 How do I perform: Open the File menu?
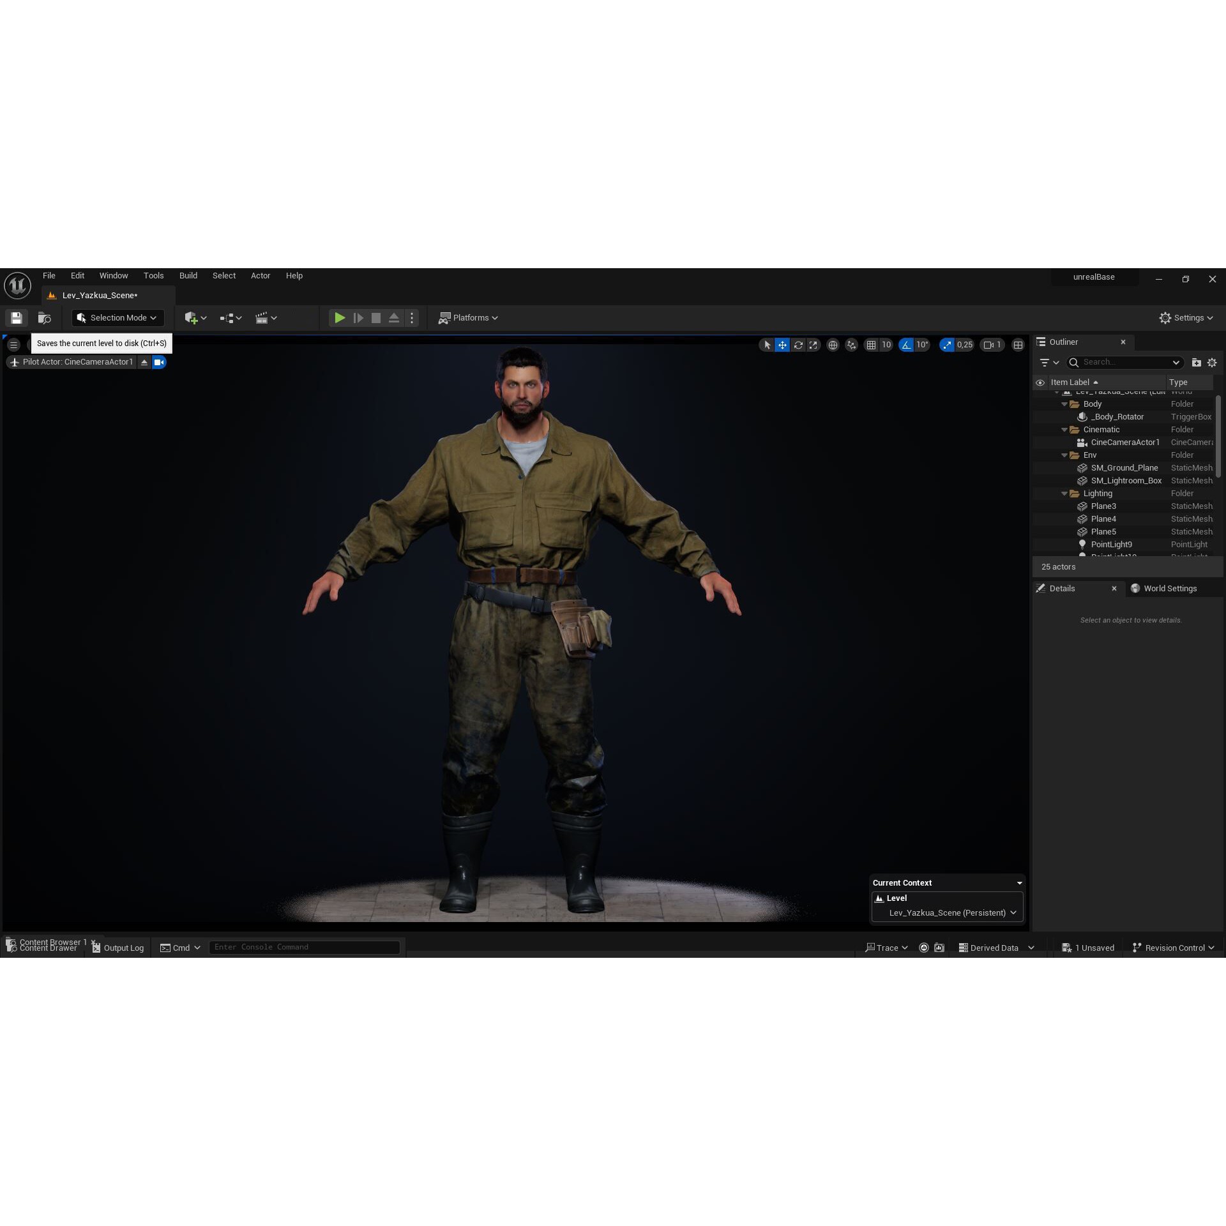tap(49, 276)
